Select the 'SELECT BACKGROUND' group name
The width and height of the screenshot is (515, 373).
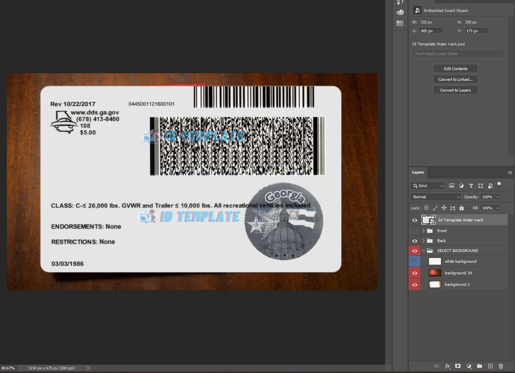point(458,251)
